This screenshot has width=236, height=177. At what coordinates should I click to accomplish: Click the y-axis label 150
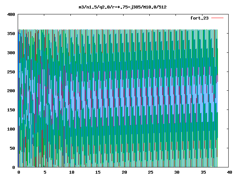coord(11,110)
